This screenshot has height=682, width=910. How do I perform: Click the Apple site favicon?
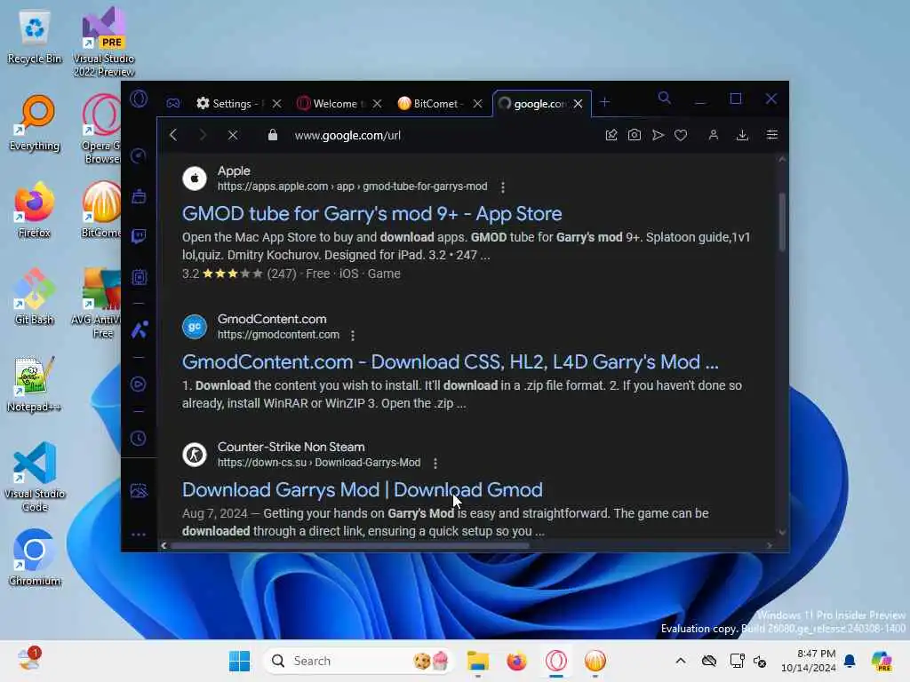click(x=195, y=178)
